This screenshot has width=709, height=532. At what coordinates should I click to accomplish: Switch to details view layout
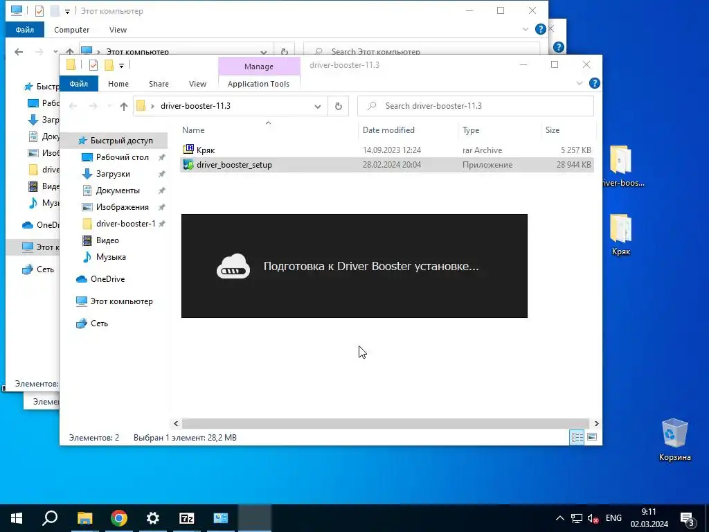pos(577,437)
